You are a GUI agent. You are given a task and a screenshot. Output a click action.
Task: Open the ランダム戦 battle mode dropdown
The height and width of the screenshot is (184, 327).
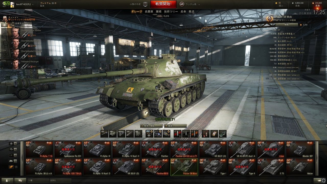pyautogui.click(x=190, y=4)
